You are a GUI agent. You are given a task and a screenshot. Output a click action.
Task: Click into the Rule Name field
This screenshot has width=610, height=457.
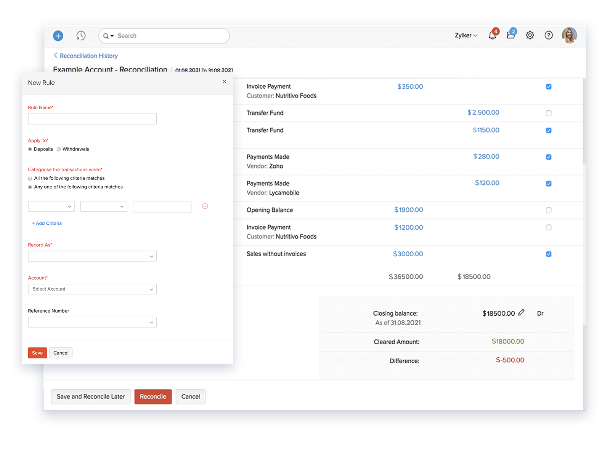pos(92,119)
